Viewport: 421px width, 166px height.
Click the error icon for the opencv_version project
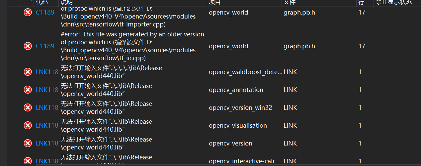(x=28, y=144)
